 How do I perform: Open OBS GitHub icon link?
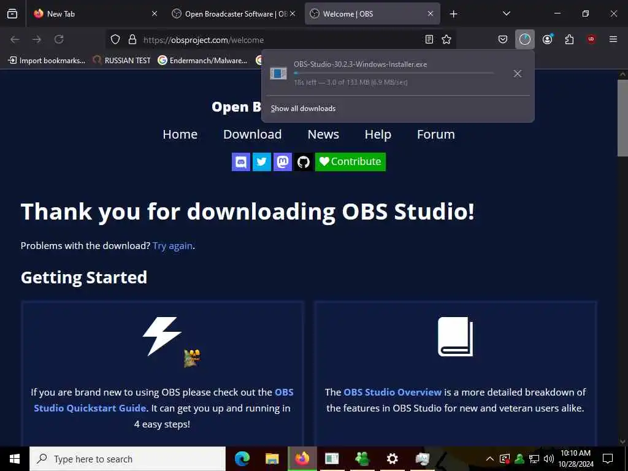304,162
